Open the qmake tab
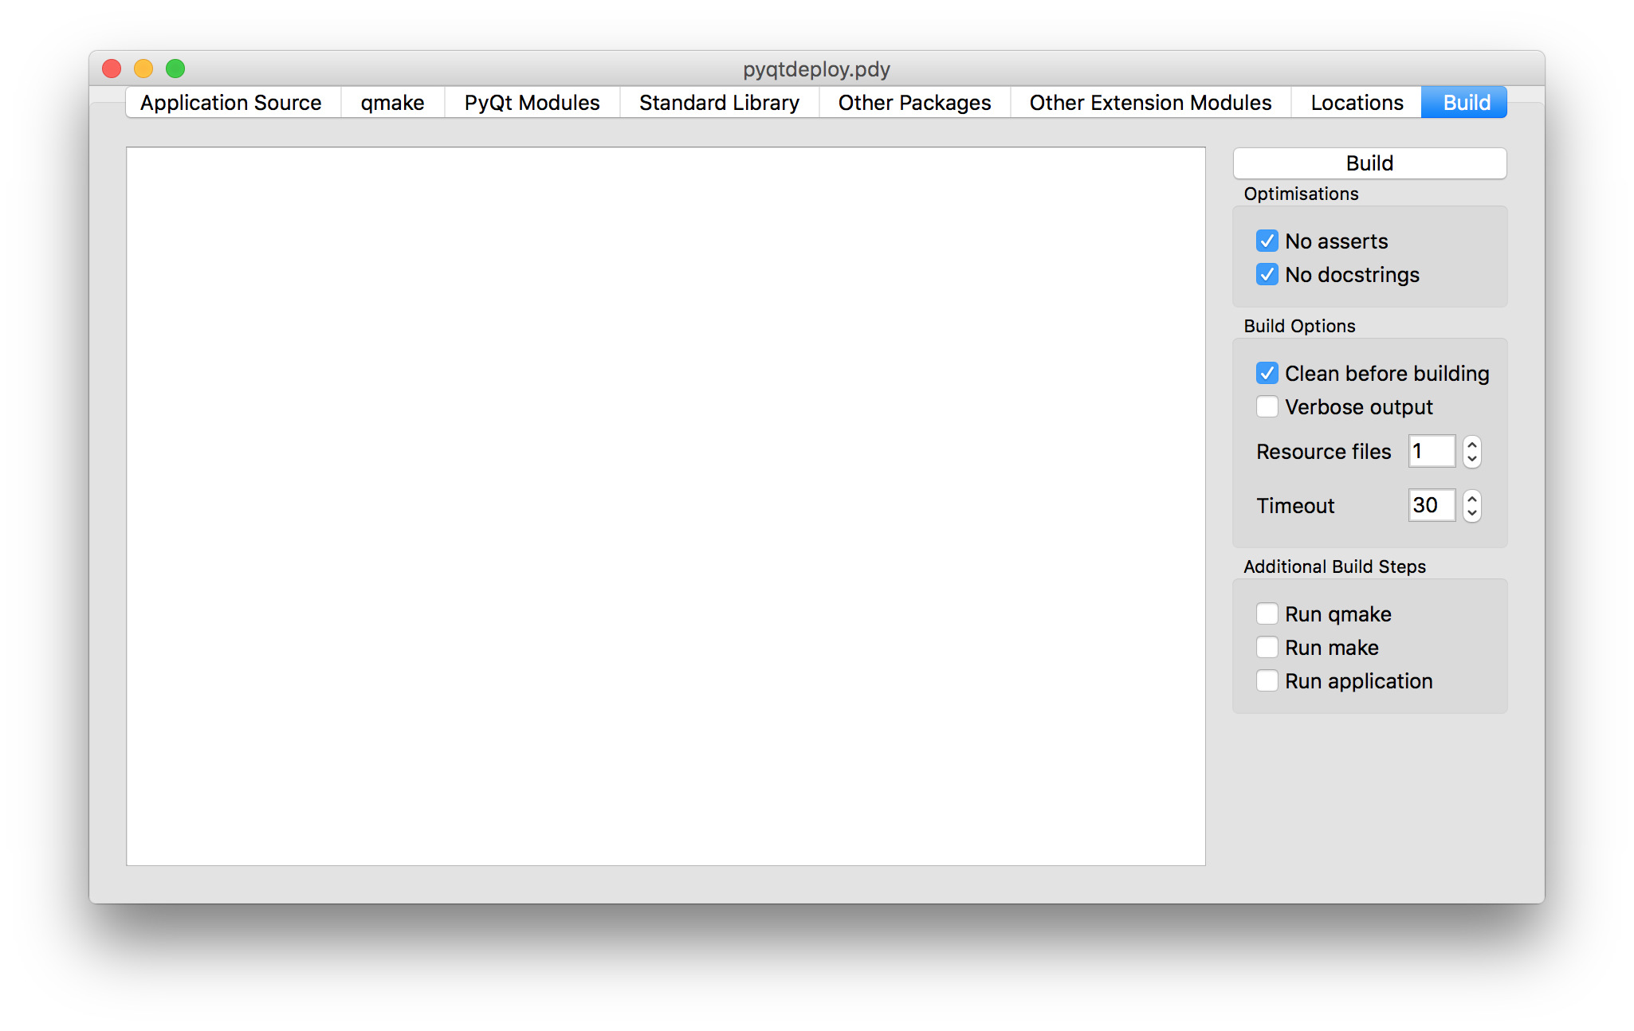Image resolution: width=1634 pixels, height=1031 pixels. pyautogui.click(x=392, y=103)
